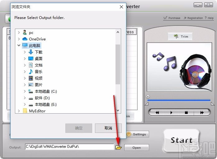Select 此电脑 in the folder tree
Screen dimensions: 217x159
(35, 45)
